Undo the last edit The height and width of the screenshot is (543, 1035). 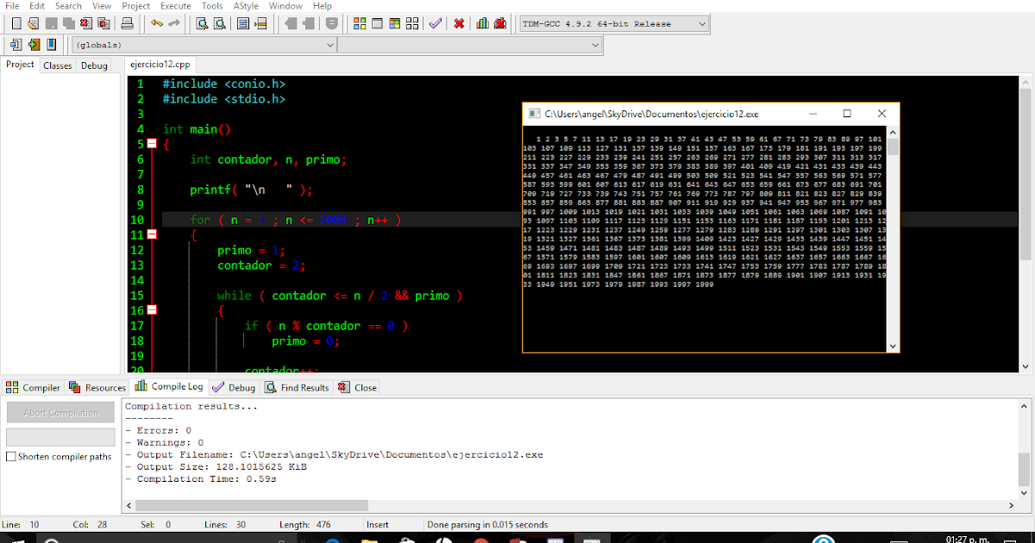tap(156, 23)
